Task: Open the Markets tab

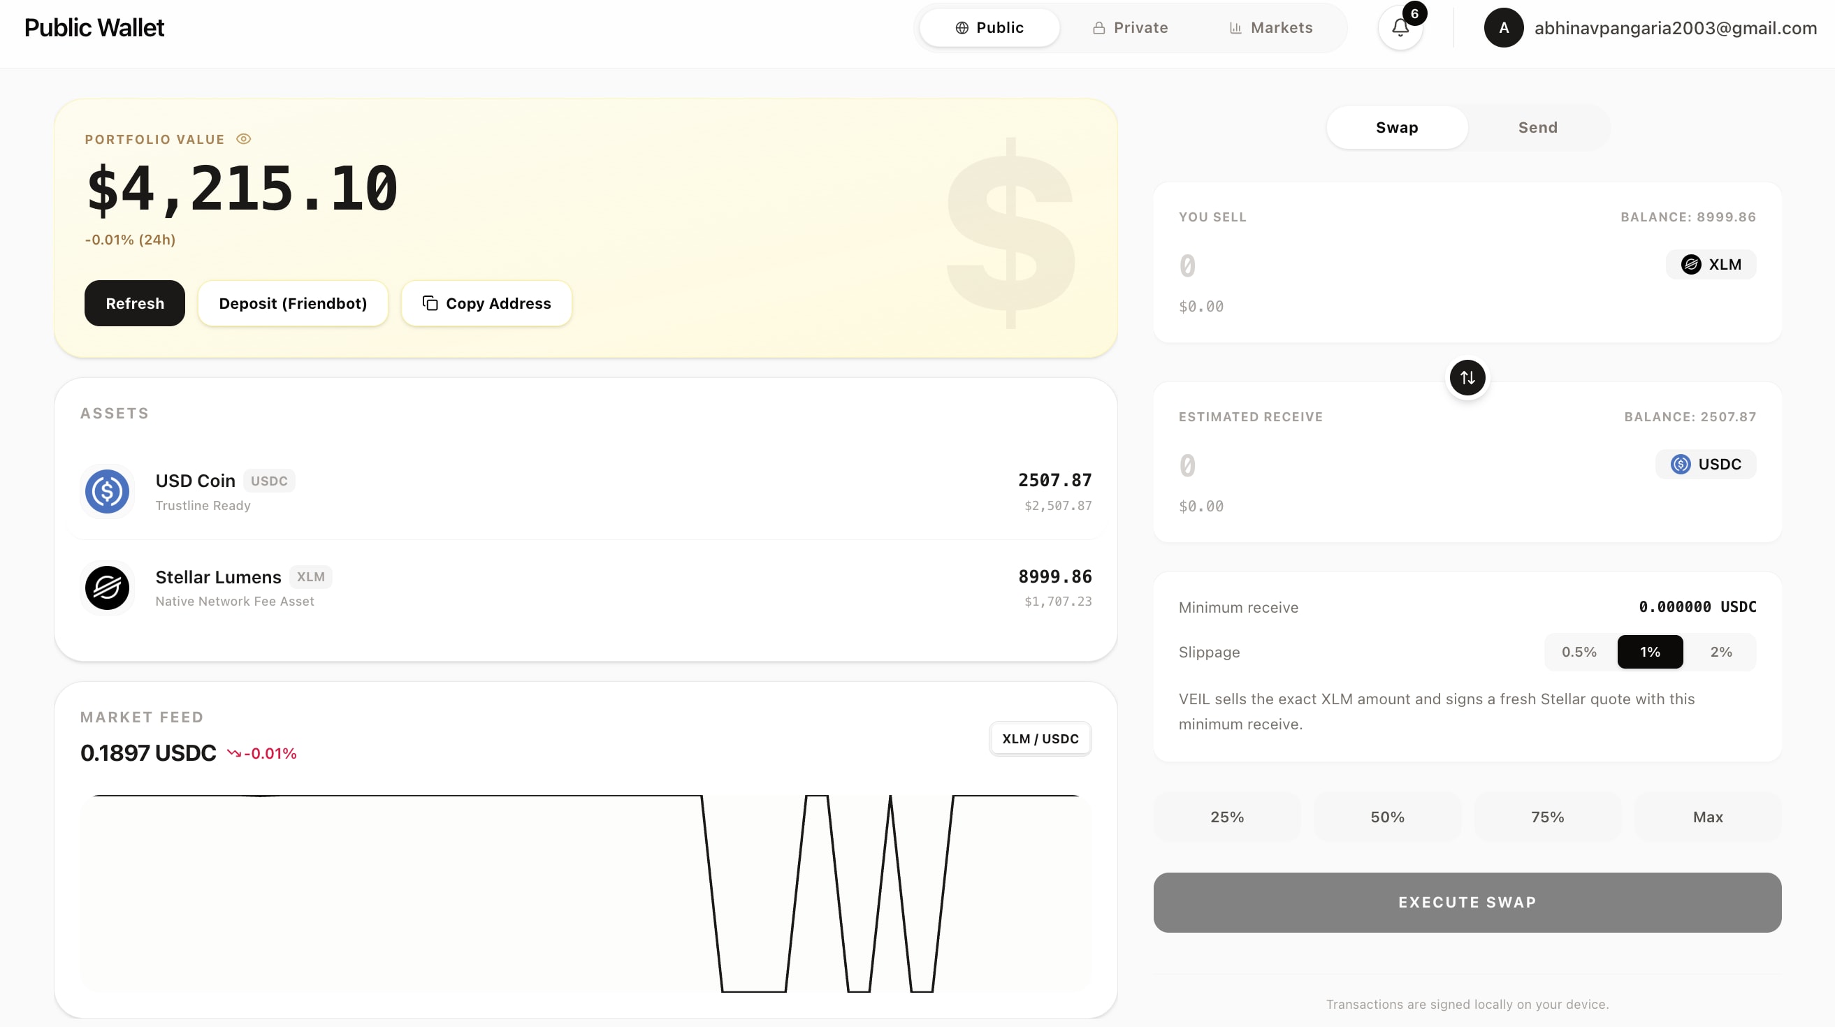Action: coord(1271,28)
